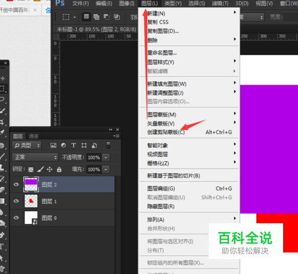Select the Horizontal Type tool
Viewport: 298px width, 274px height.
(x=2, y=247)
